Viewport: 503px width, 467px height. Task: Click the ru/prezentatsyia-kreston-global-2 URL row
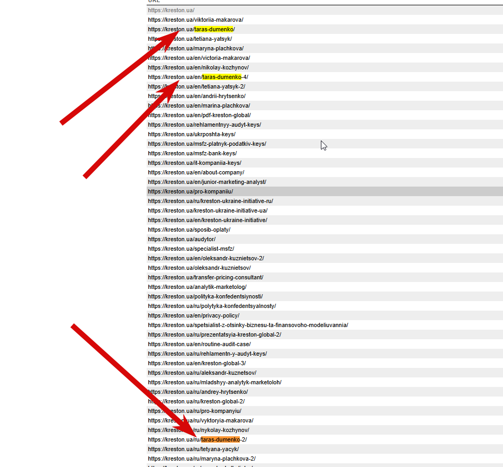pyautogui.click(x=325, y=334)
